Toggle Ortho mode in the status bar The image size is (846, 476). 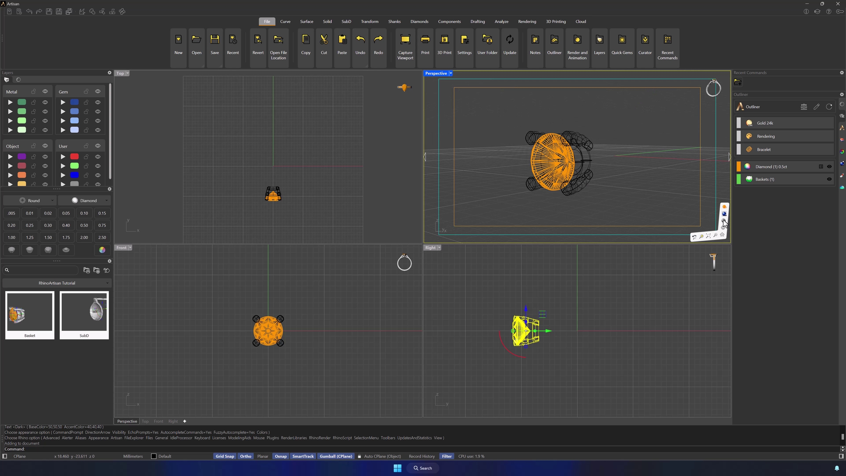pos(245,456)
